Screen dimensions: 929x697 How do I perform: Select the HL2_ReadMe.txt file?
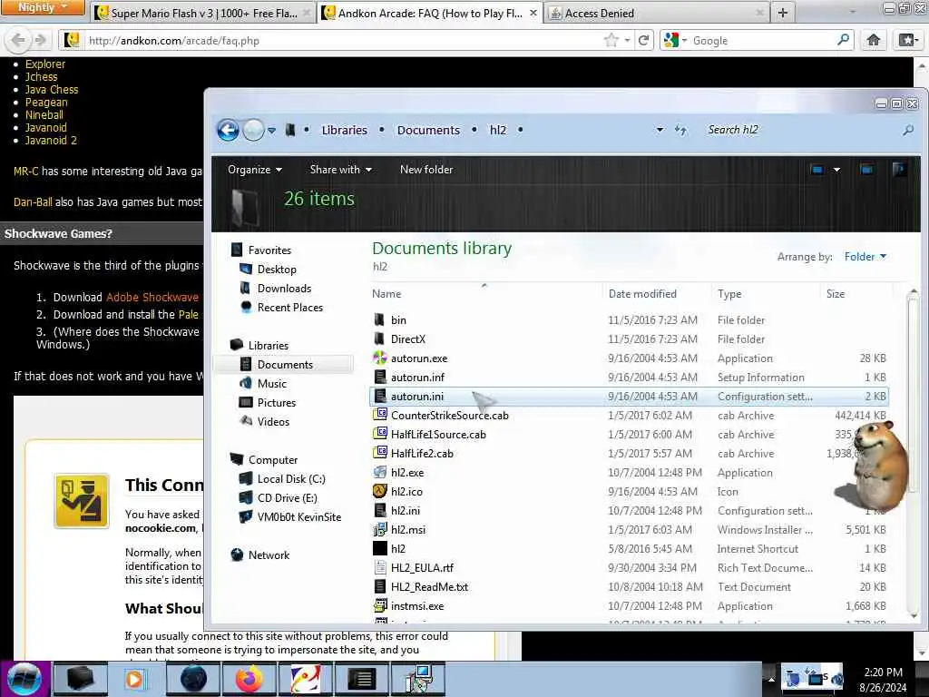tap(429, 587)
